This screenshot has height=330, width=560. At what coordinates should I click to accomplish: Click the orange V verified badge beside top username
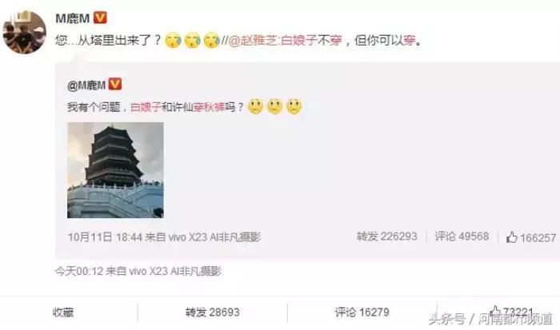(100, 18)
